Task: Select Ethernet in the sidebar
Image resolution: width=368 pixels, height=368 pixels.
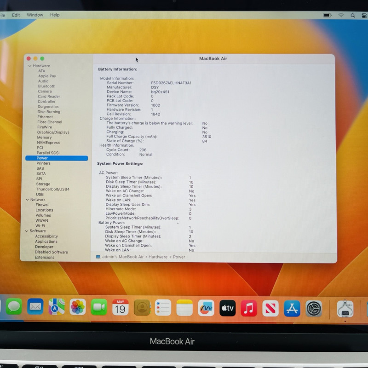Action: (45, 117)
